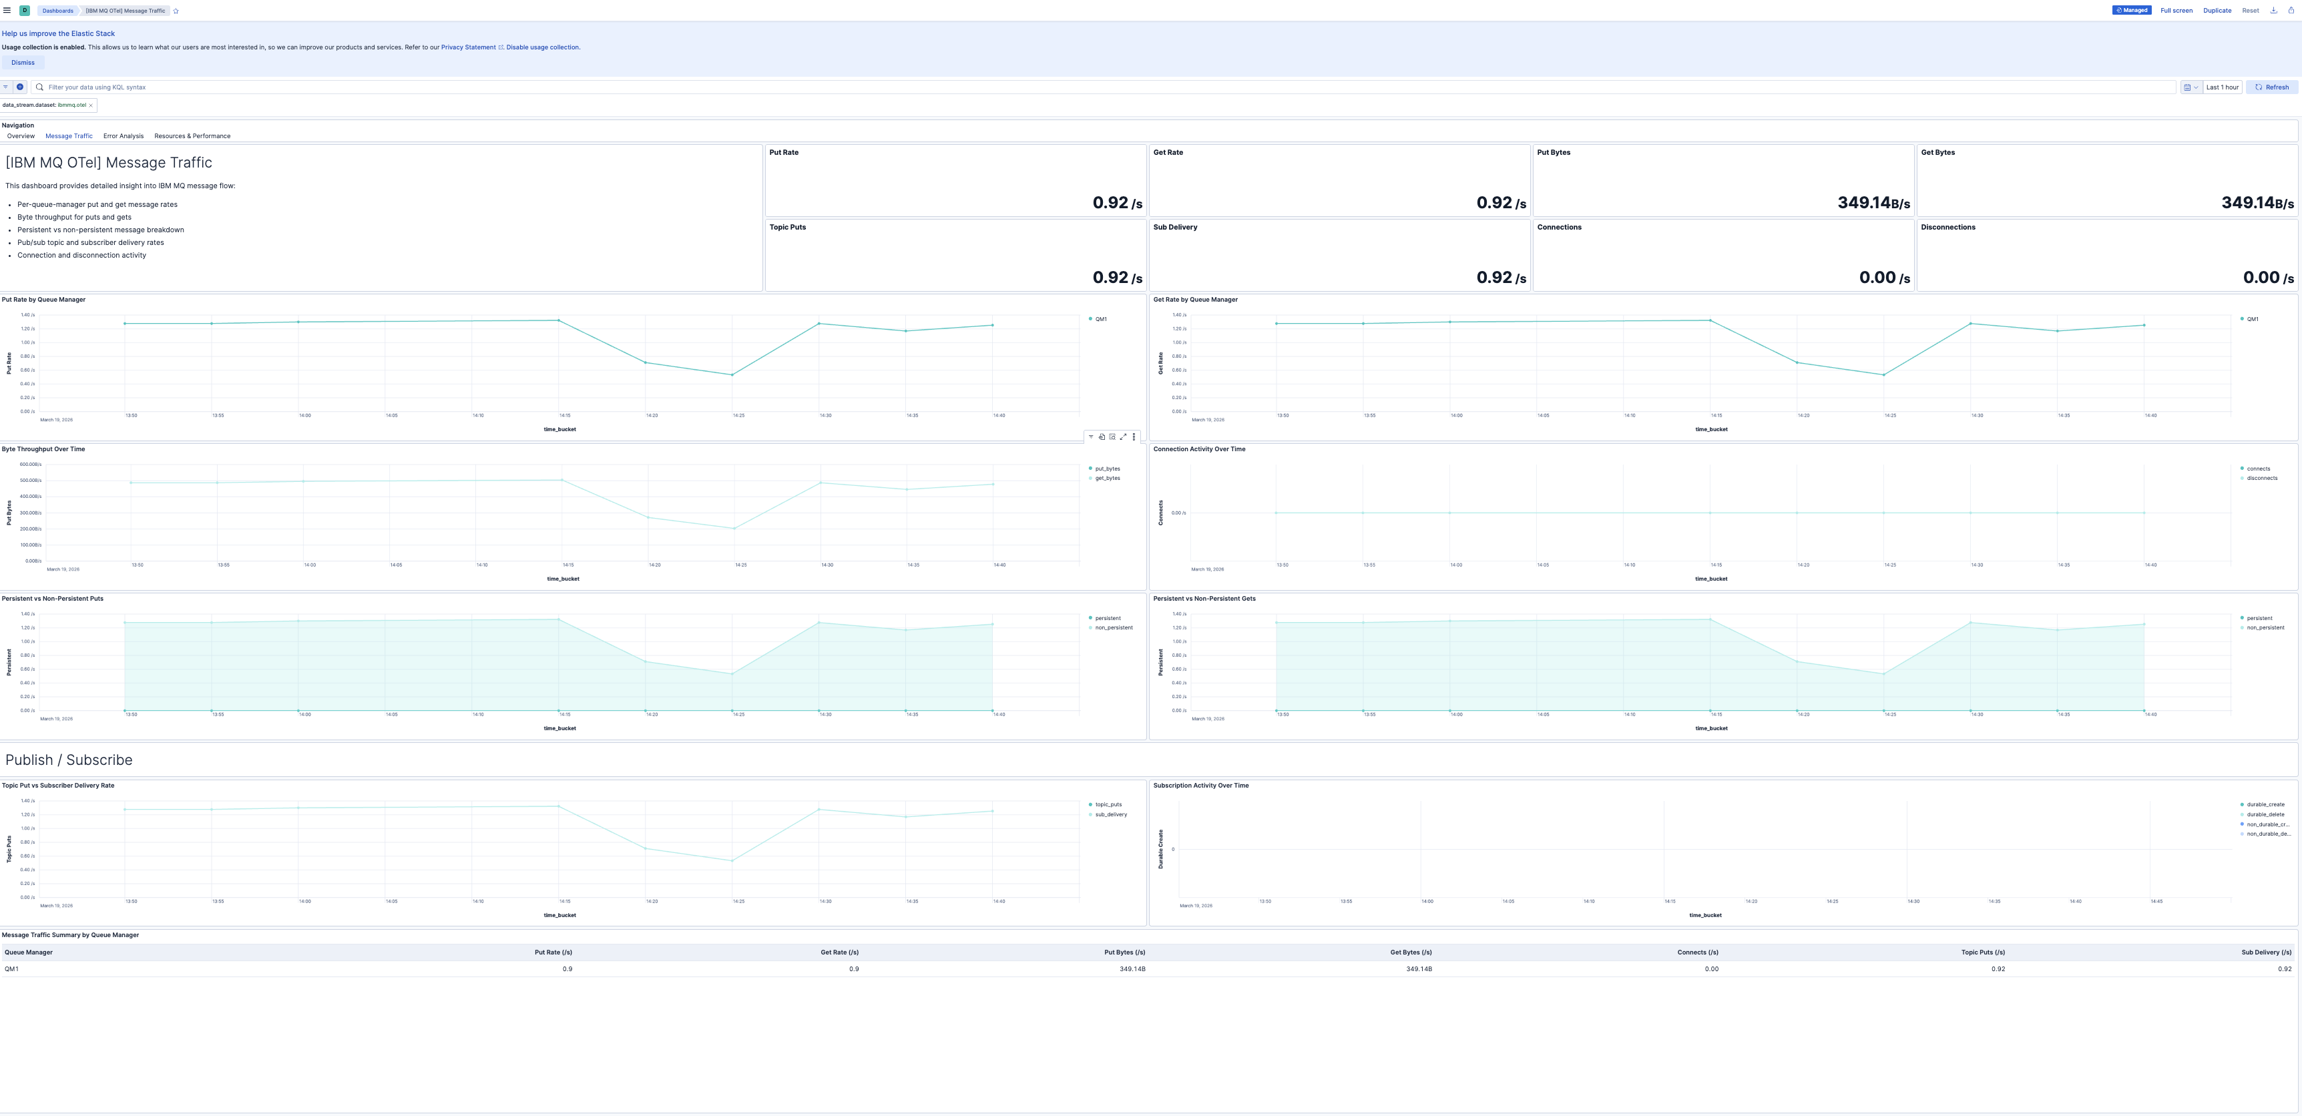Open the saved query filter menu
Image resolution: width=2302 pixels, height=1116 pixels.
click(5, 87)
